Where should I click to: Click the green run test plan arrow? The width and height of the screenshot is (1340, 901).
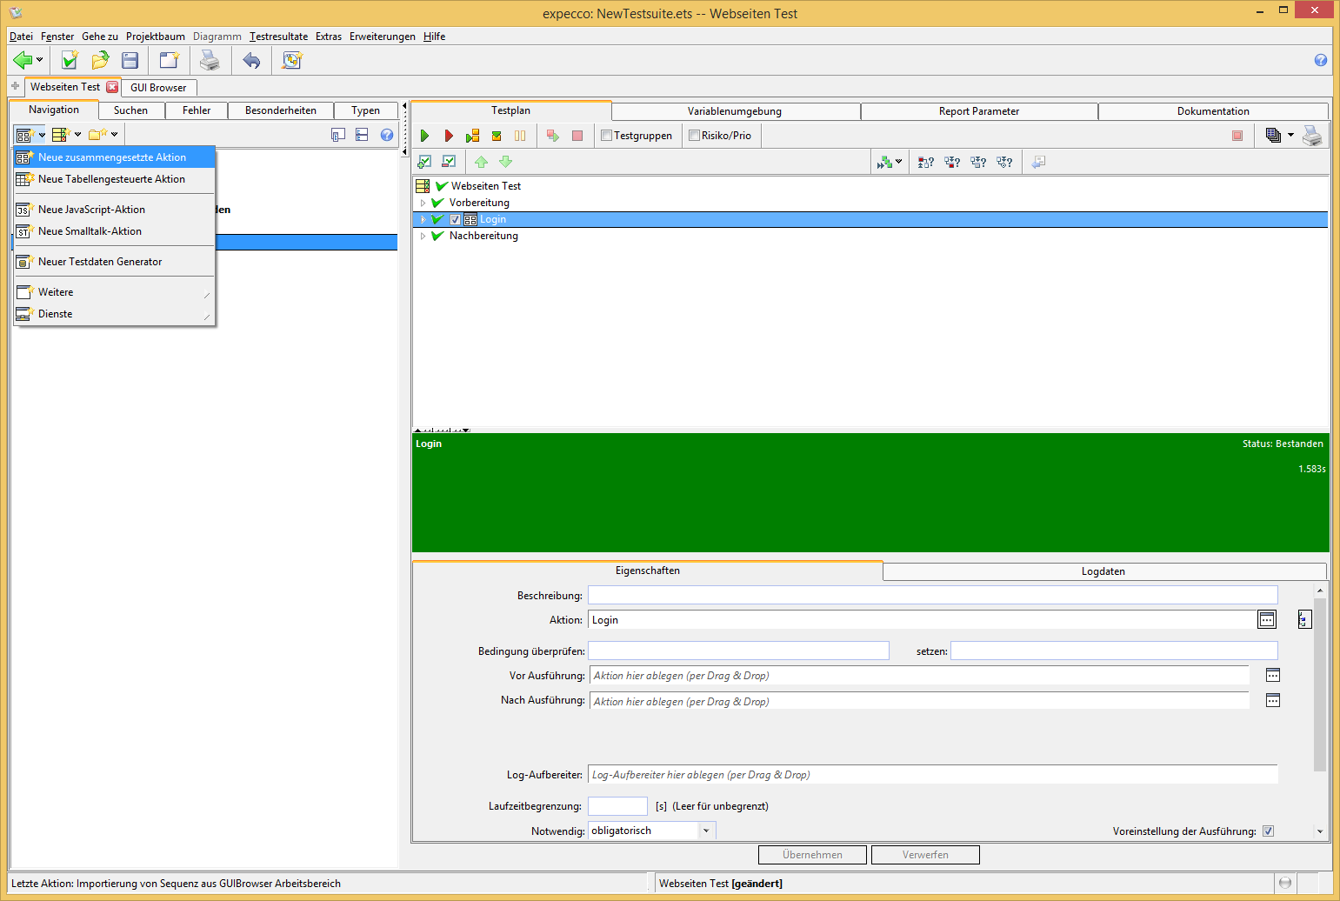[x=424, y=136]
